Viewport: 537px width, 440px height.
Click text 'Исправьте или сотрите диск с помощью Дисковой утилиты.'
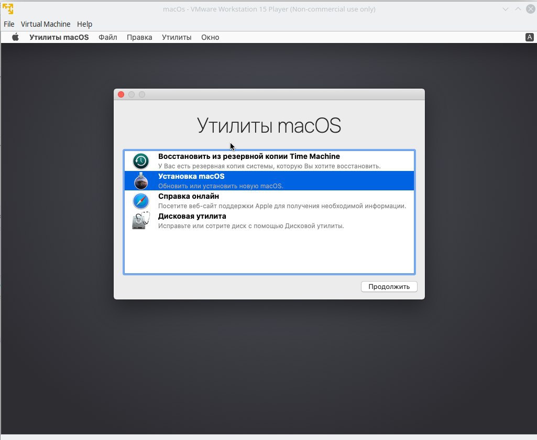pos(251,226)
